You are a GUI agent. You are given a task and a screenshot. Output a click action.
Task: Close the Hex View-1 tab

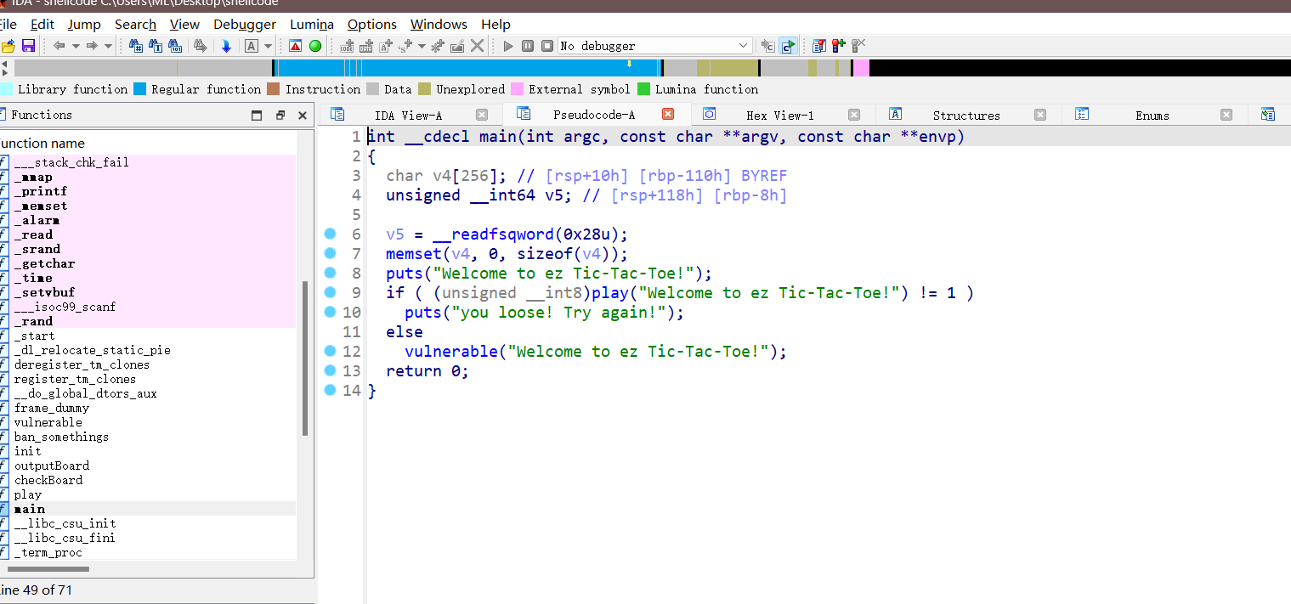tap(854, 115)
